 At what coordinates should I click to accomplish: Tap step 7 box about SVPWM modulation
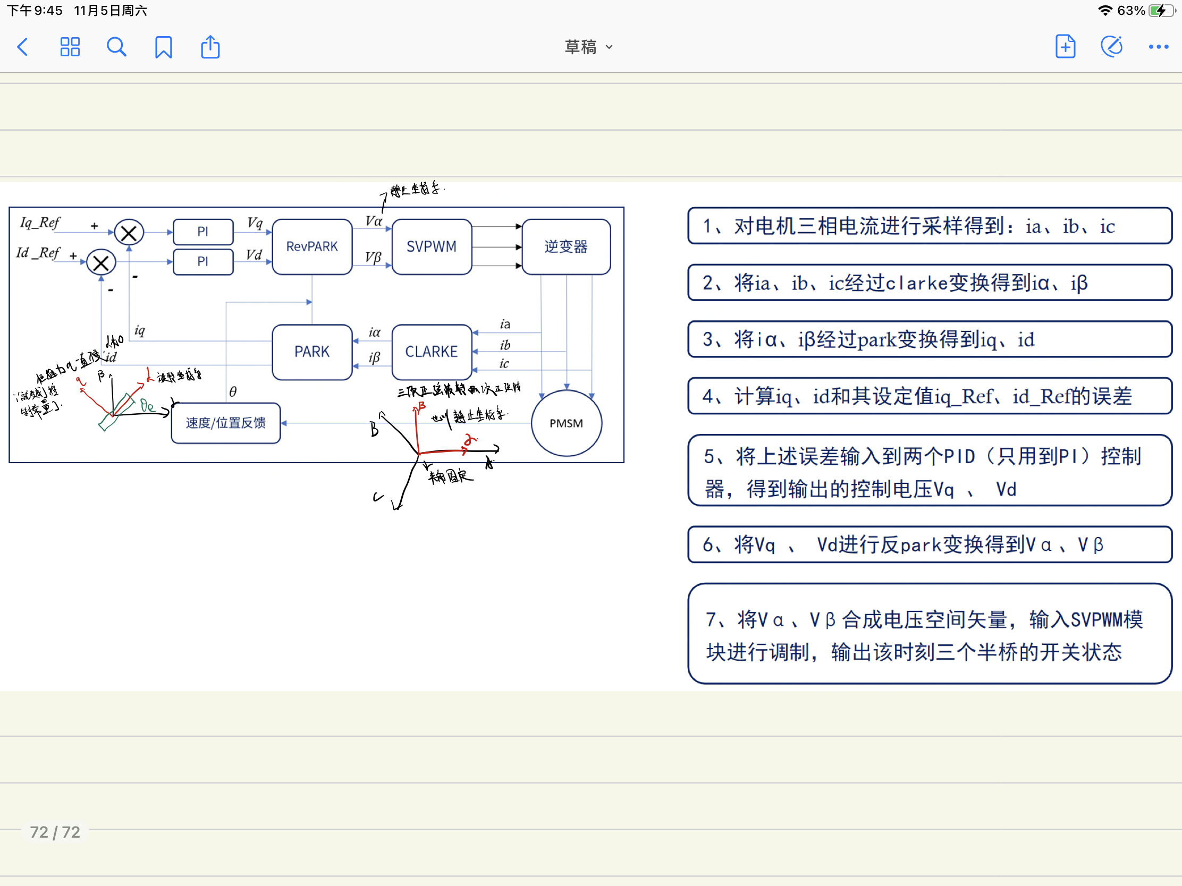tap(929, 634)
